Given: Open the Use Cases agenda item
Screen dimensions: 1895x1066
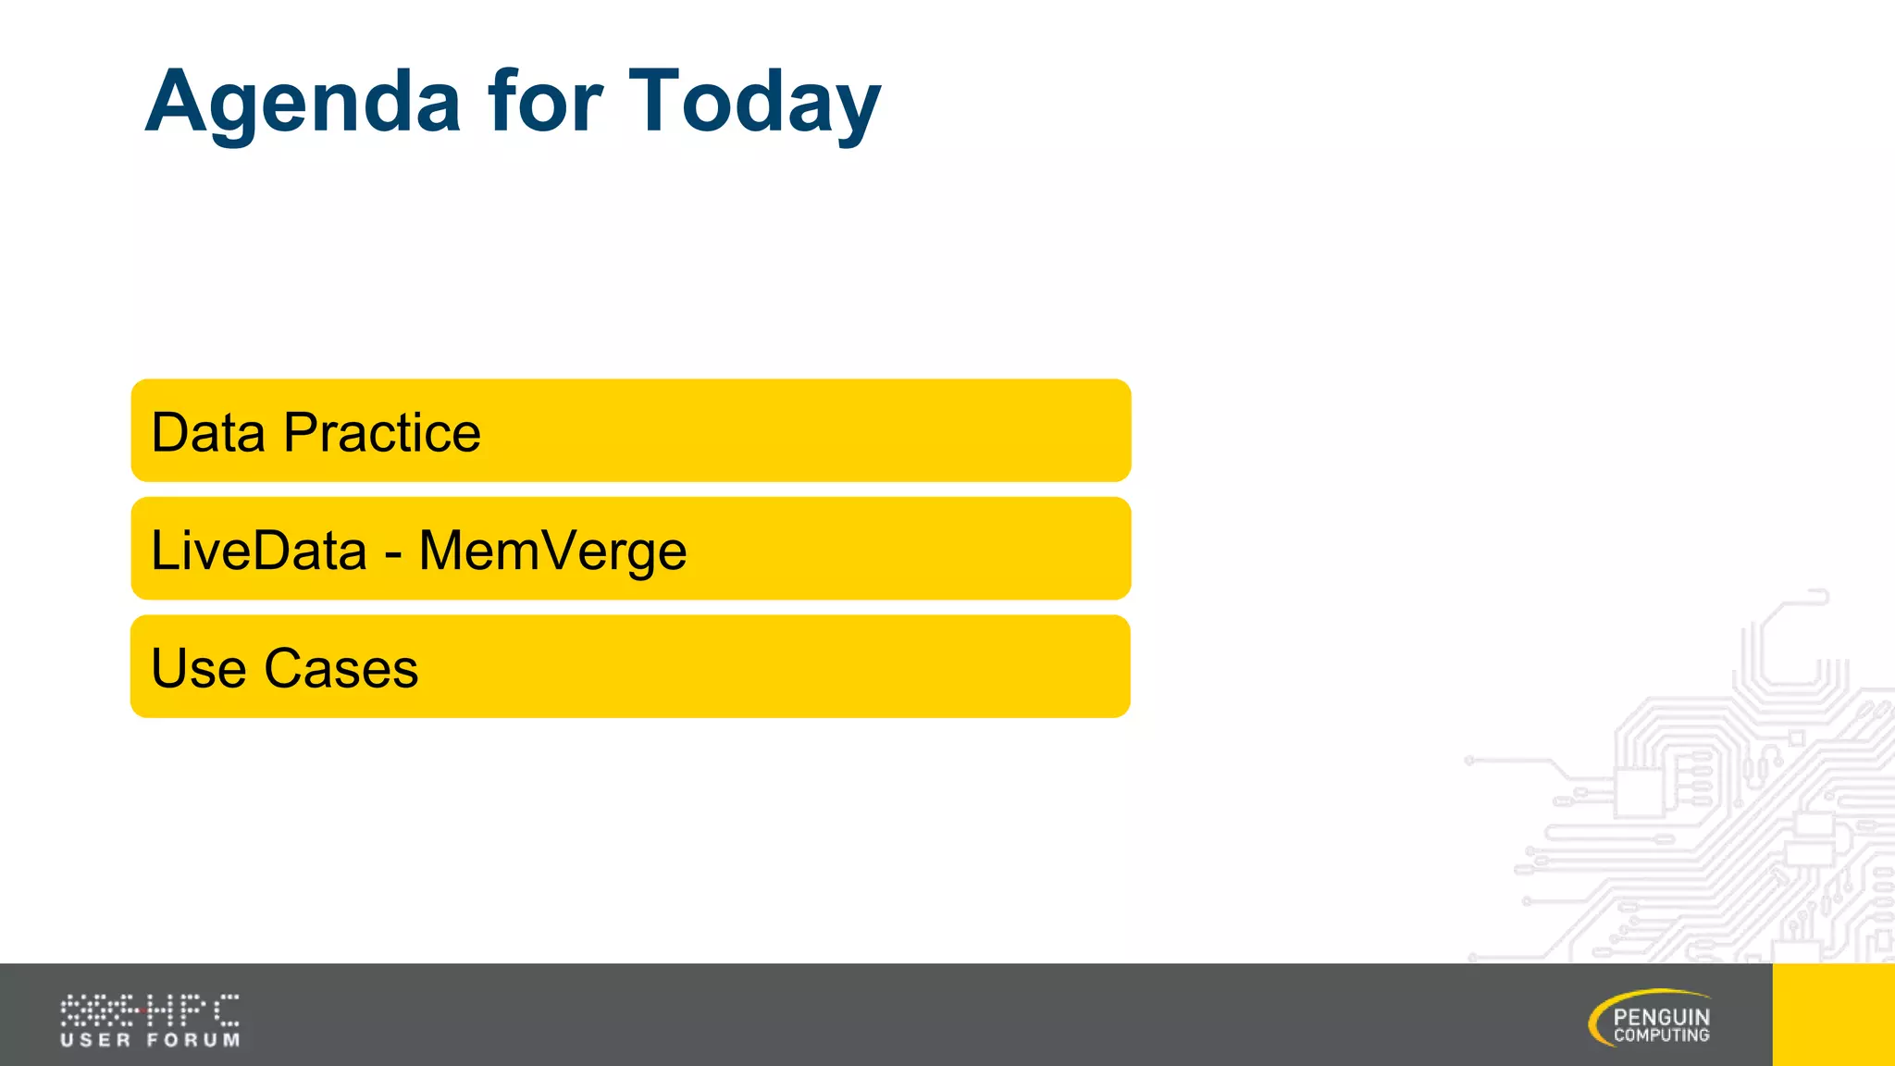Looking at the screenshot, I should coord(630,666).
